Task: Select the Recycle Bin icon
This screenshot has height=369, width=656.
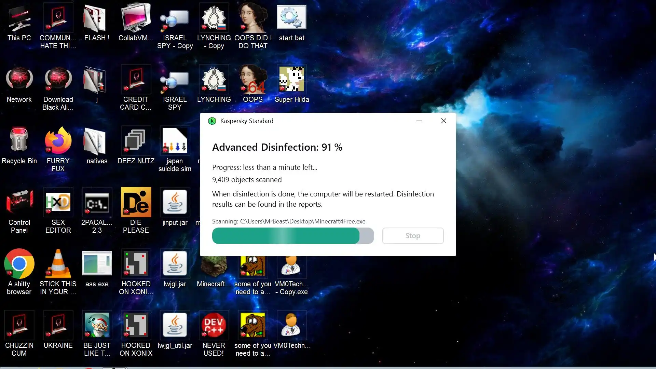Action: click(x=19, y=141)
